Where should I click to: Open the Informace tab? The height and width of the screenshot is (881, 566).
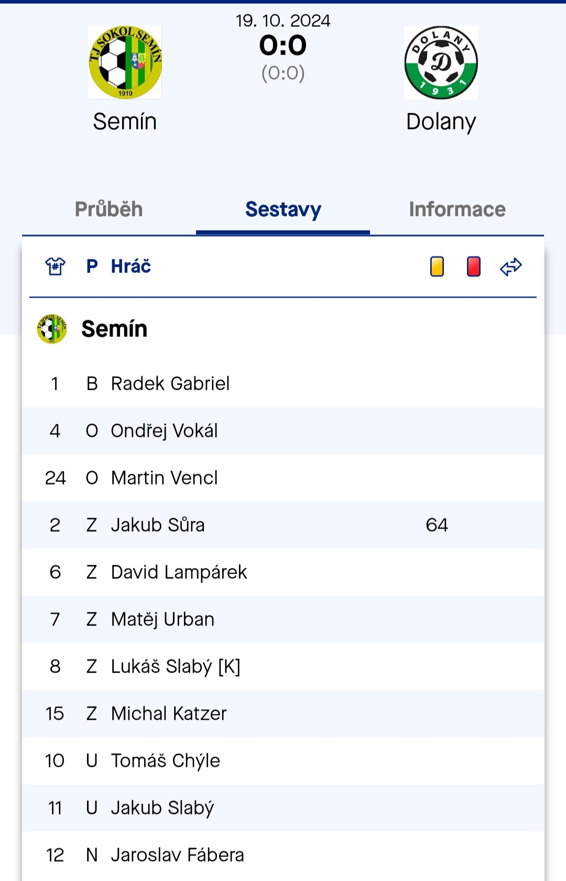click(457, 210)
